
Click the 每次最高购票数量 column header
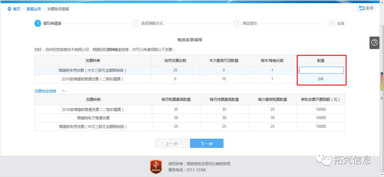272,100
